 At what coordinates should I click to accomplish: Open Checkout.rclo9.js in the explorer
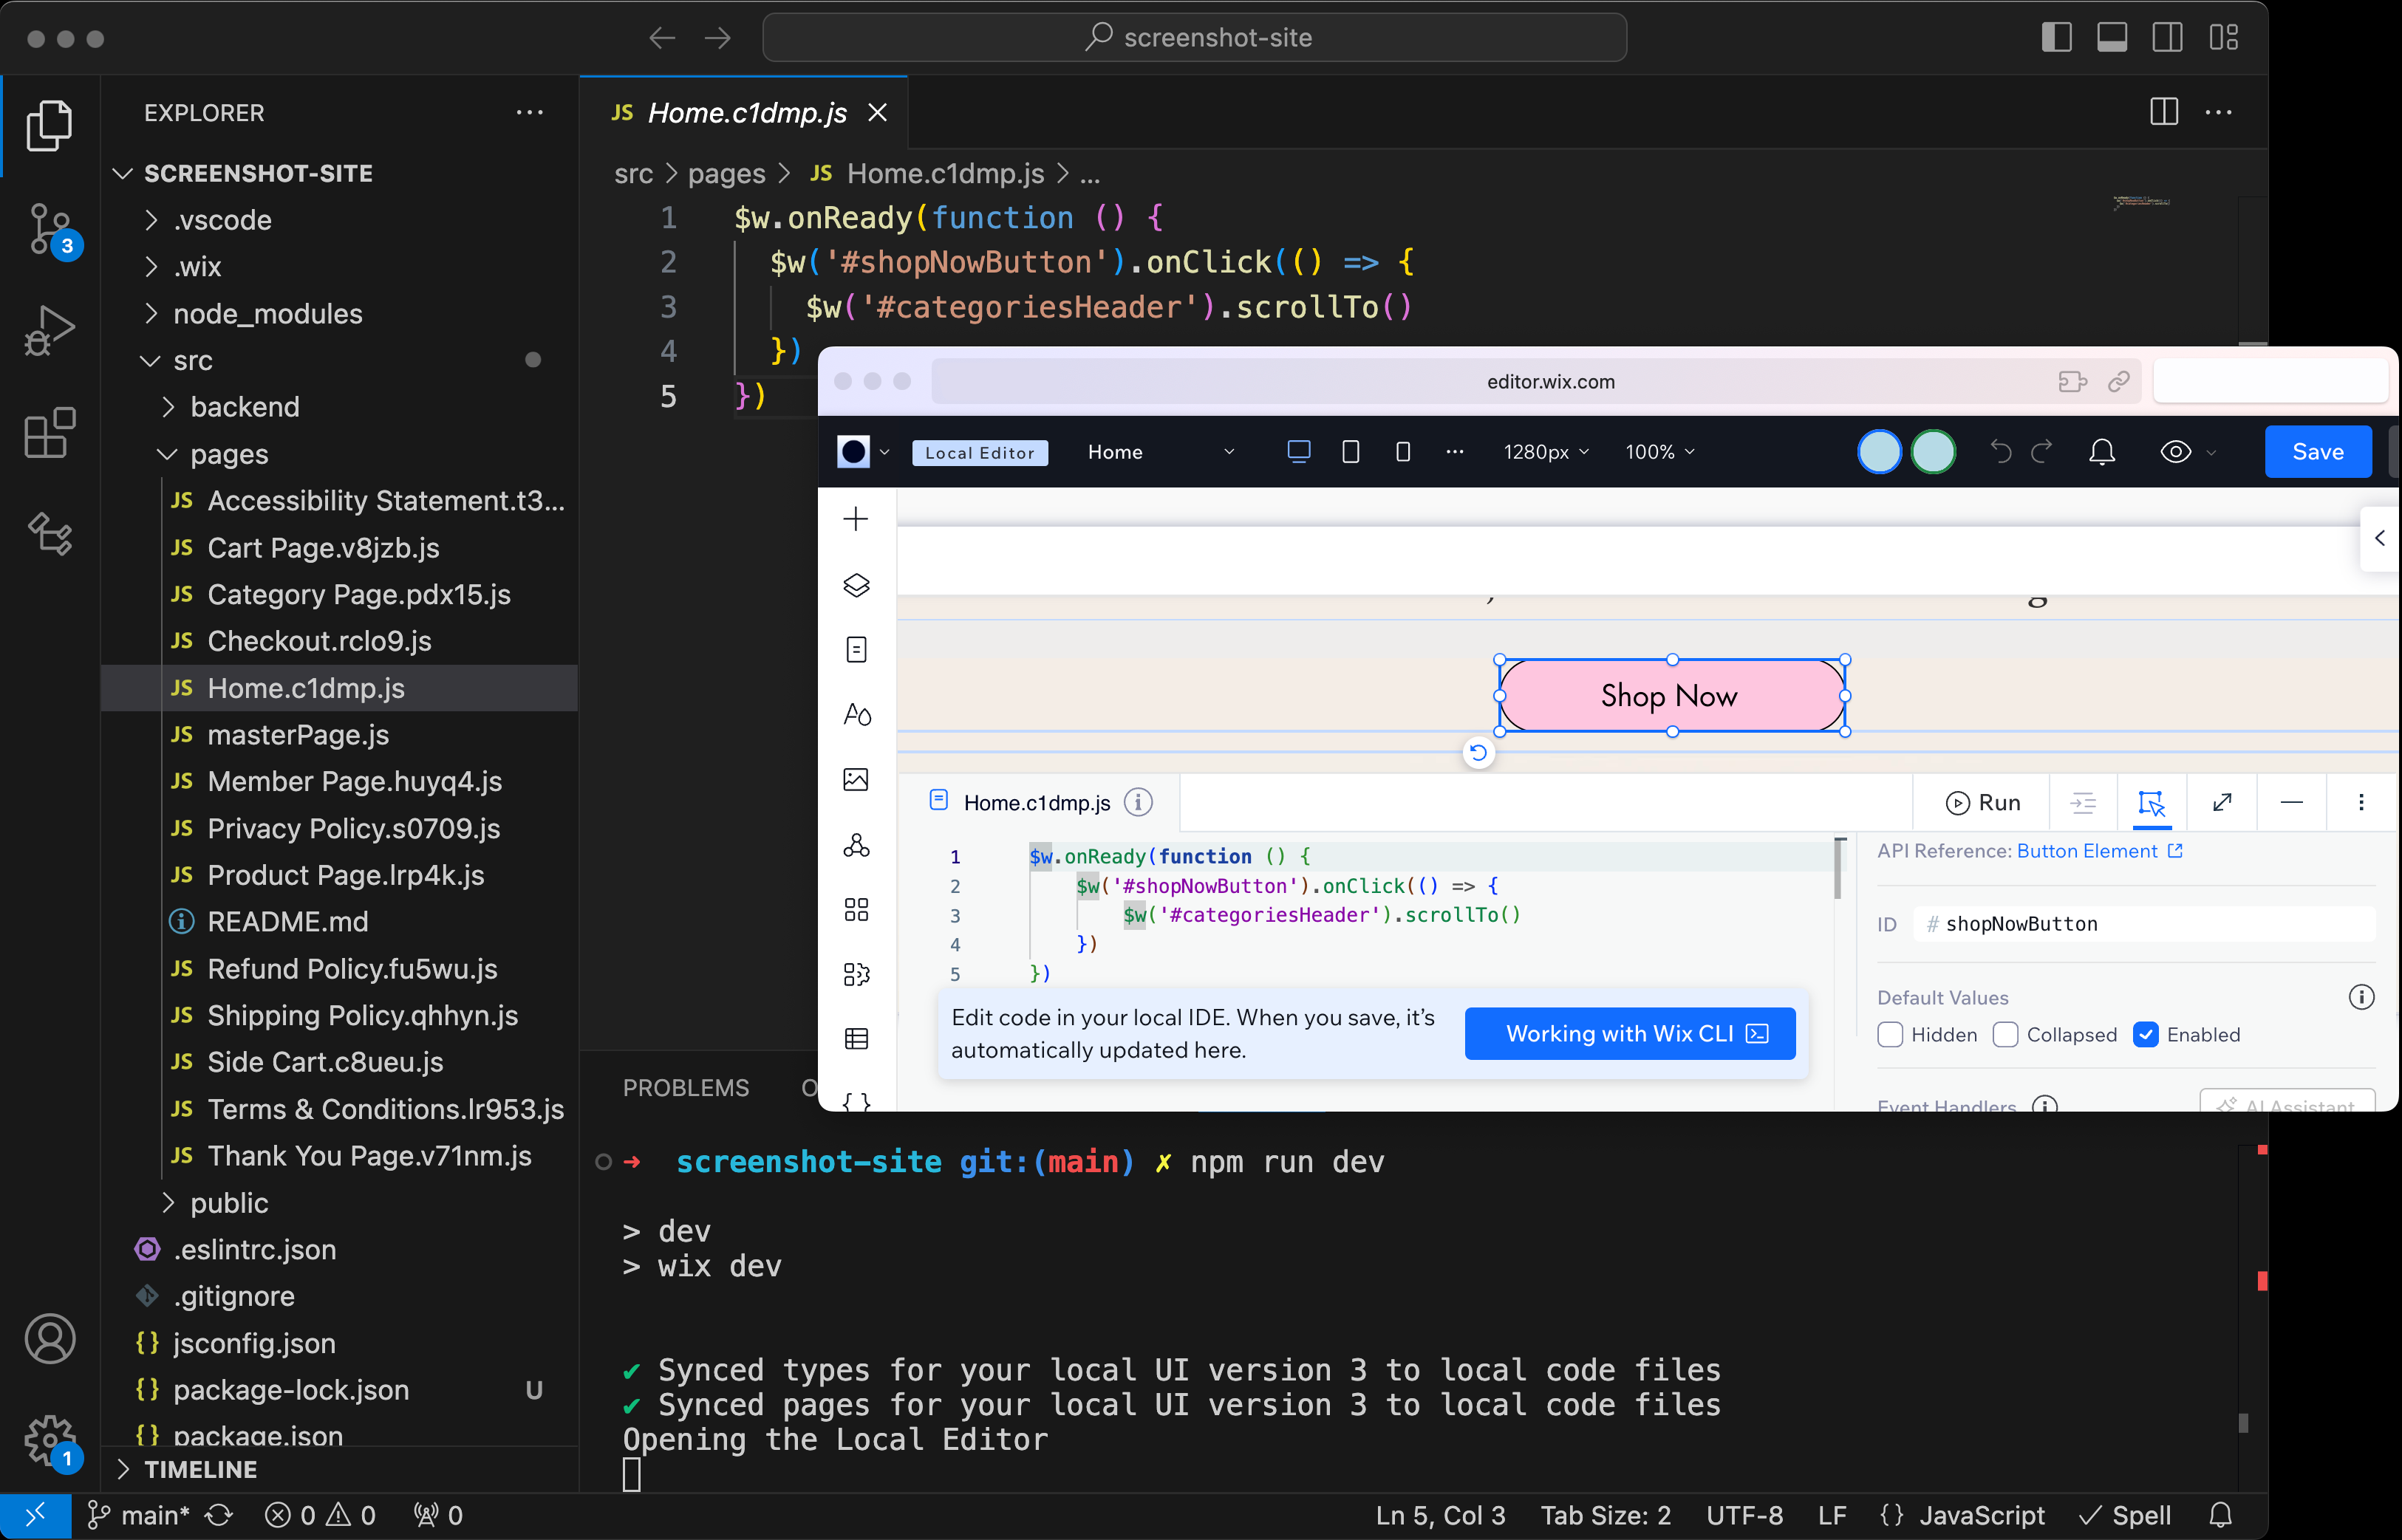coord(318,641)
